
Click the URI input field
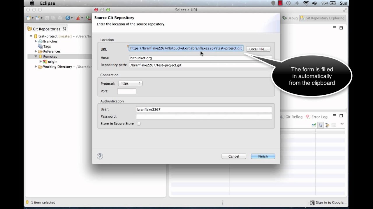pos(186,48)
